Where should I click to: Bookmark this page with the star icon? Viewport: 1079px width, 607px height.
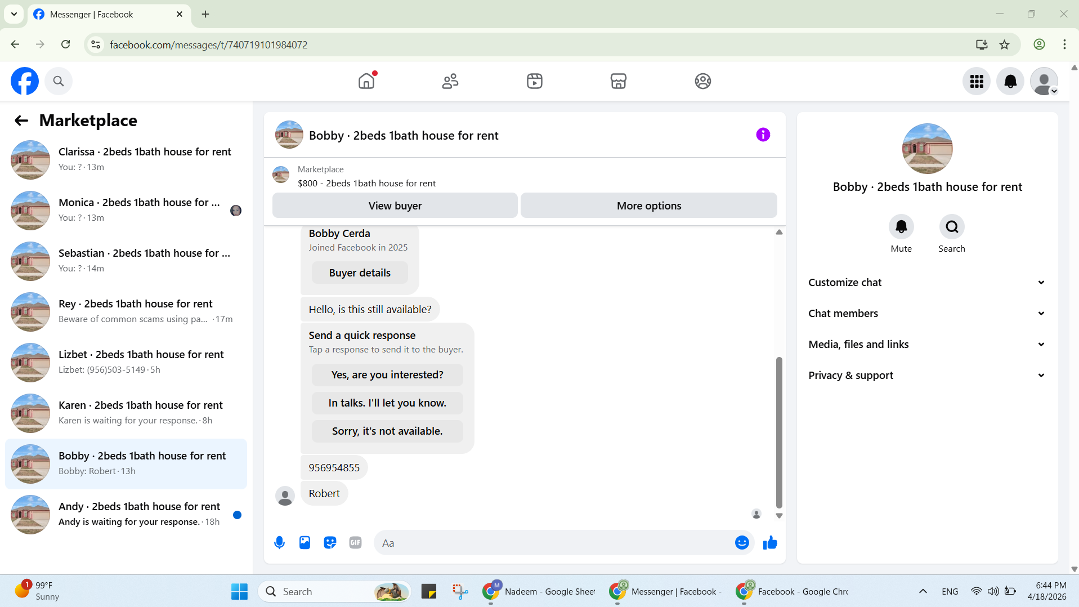1004,44
